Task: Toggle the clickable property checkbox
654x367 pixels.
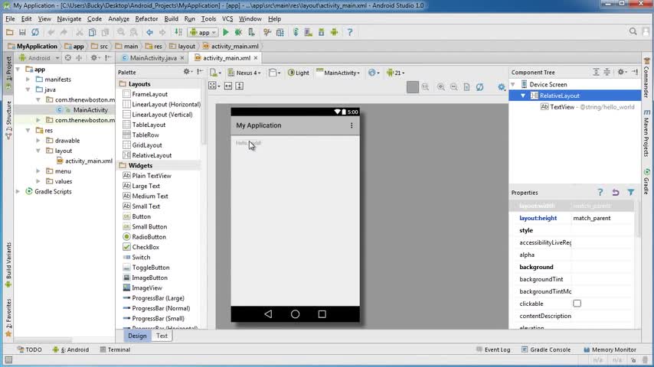Action: point(577,304)
